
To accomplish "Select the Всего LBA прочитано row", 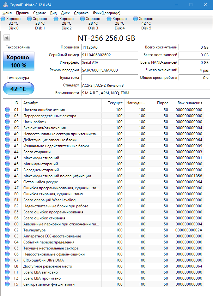I will click(104, 278).
